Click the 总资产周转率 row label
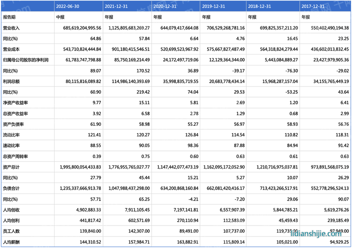352x248 pixels. [x=15, y=156]
